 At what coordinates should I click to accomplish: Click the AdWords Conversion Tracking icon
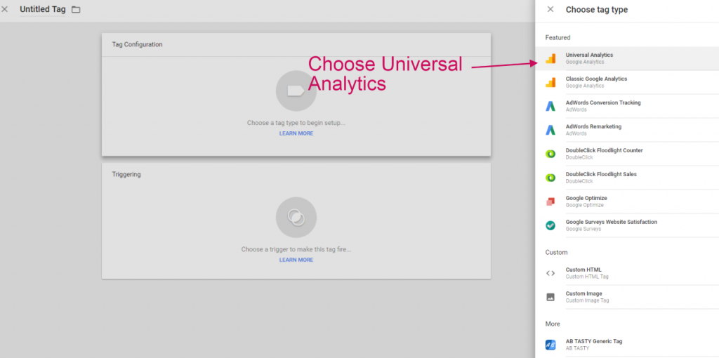coord(550,106)
